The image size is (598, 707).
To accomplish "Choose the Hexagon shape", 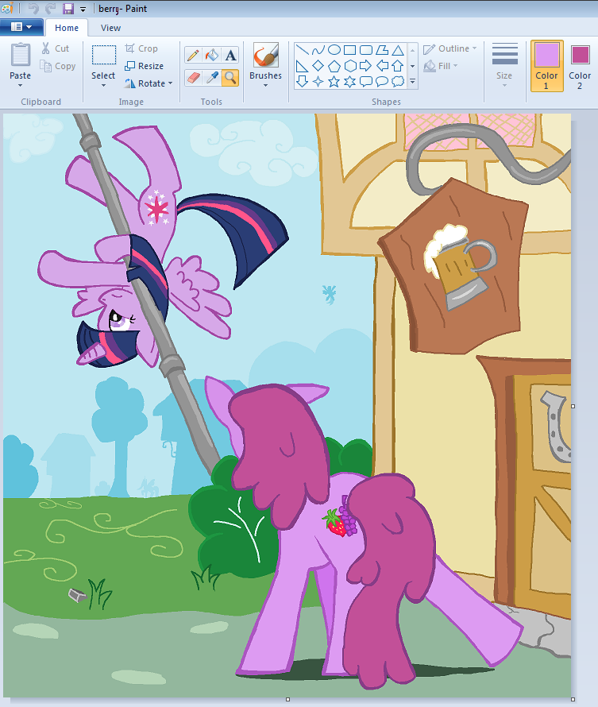I will pos(349,66).
